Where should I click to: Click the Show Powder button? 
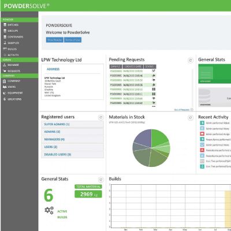click(x=55, y=40)
